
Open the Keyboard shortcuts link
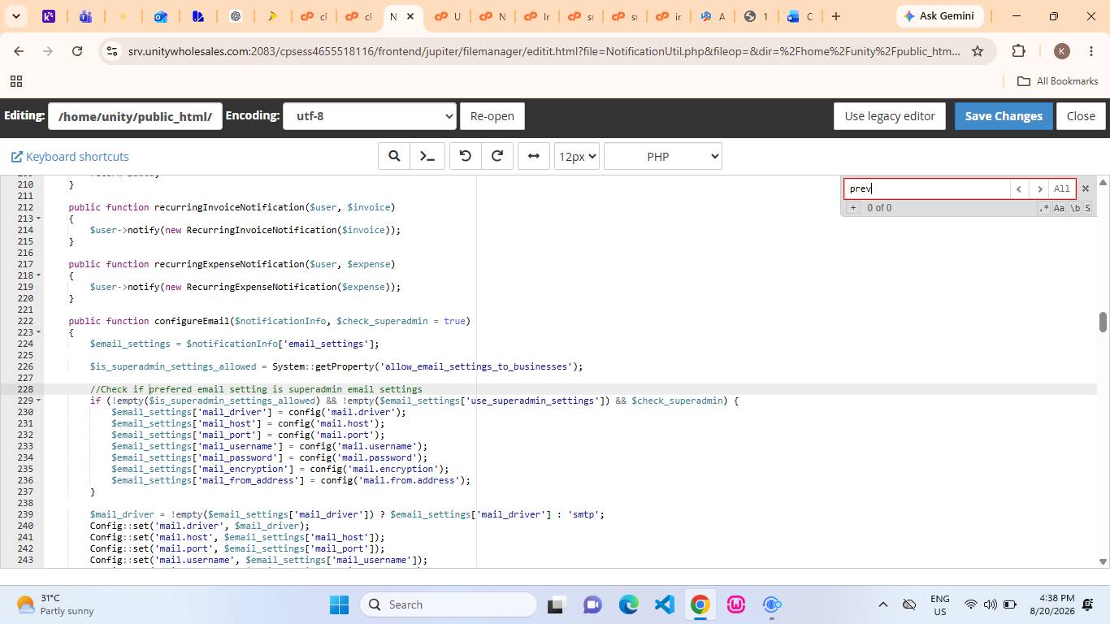tap(70, 157)
